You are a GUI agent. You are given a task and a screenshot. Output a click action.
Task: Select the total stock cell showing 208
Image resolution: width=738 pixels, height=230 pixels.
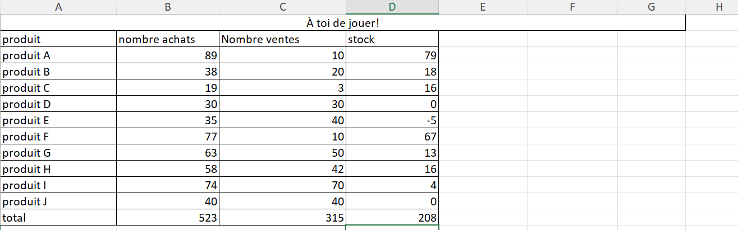392,218
